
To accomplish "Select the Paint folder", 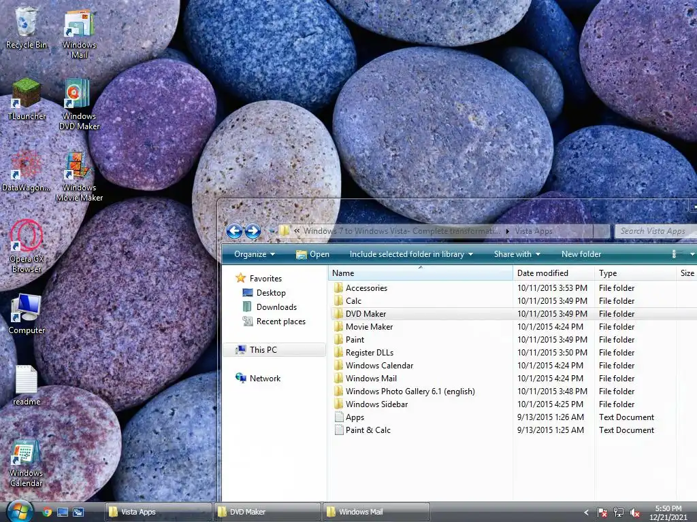I will tap(355, 340).
